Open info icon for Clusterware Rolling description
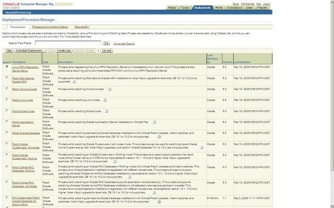Screen dimensions: 334x208 (115, 161)
